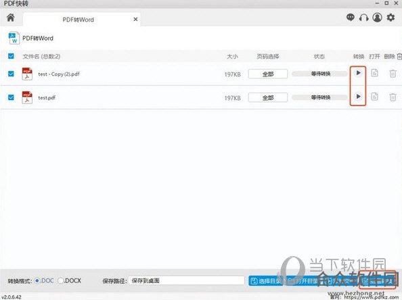402x300 pixels.
Task: Close the PDF转Word tab
Action: coord(135,19)
